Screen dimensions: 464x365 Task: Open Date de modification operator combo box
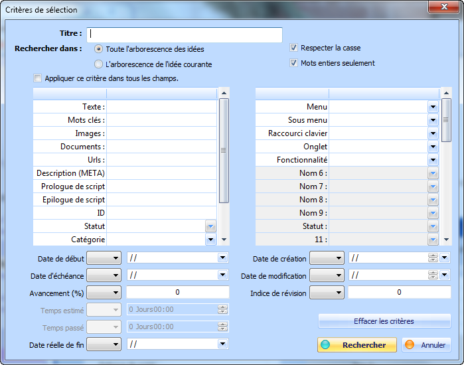327,275
